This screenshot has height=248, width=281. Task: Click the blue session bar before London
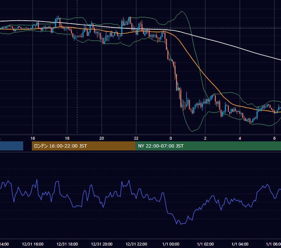coord(12,146)
